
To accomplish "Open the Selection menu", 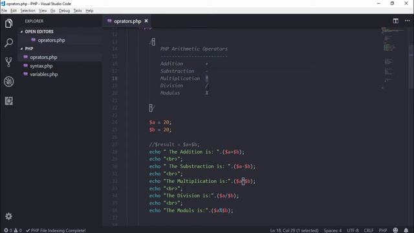I will coord(28,10).
